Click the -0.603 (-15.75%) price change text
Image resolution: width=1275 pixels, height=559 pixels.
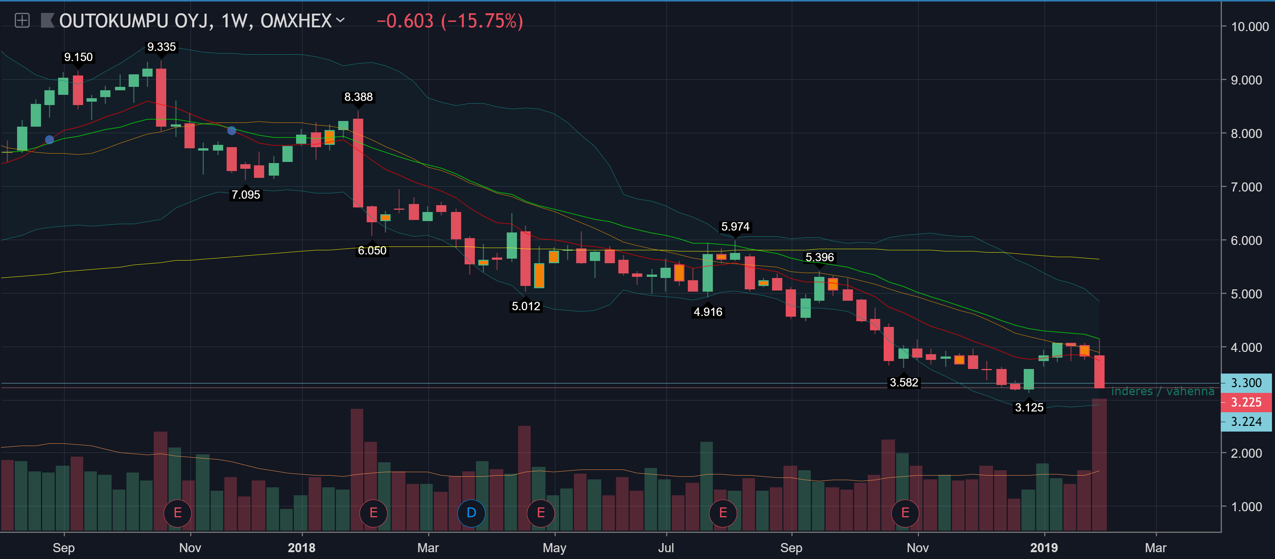tap(449, 21)
